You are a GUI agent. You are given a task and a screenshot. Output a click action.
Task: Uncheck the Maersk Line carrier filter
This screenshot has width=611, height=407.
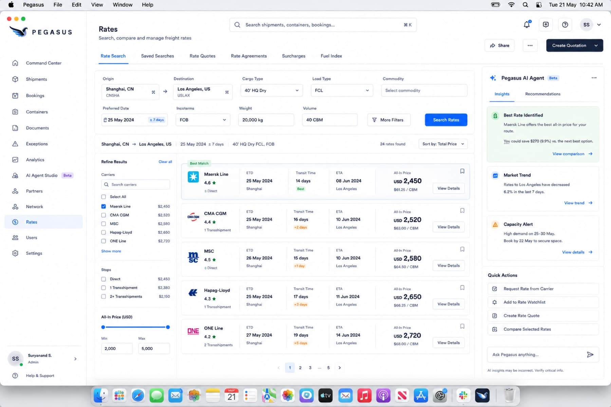pos(104,206)
